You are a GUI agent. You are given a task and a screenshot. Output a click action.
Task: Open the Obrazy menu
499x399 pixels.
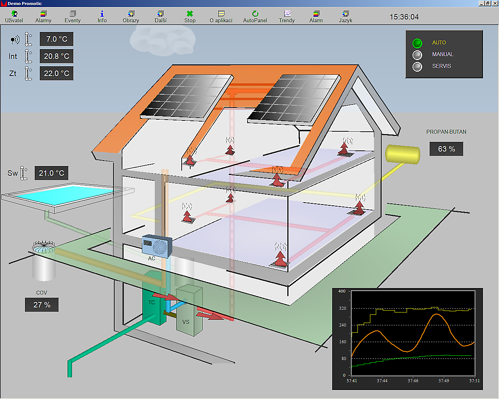131,17
